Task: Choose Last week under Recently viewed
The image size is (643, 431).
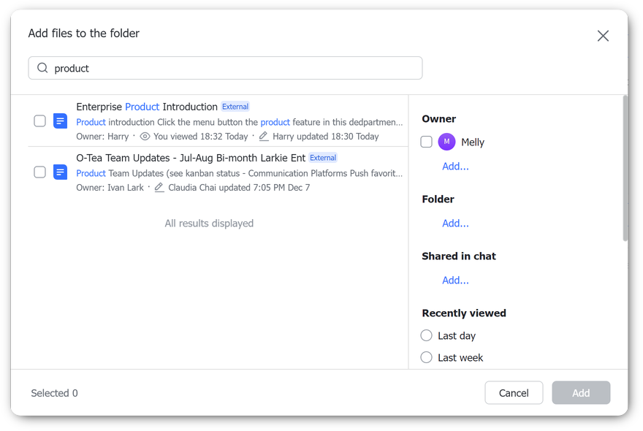Action: point(427,358)
